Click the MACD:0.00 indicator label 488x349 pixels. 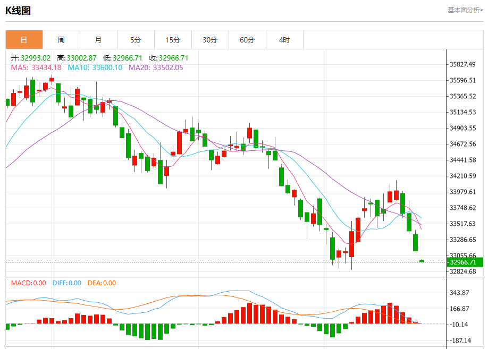28,283
